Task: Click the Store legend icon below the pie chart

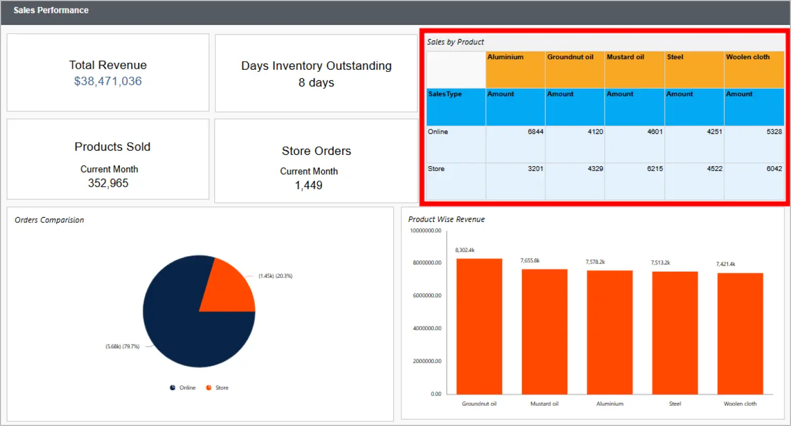Action: tap(208, 388)
